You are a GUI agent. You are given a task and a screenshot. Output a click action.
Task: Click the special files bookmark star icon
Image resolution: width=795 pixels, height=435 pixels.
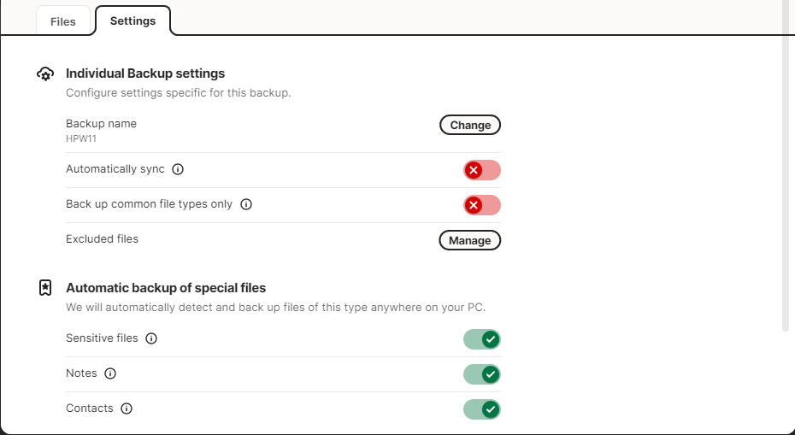(45, 288)
